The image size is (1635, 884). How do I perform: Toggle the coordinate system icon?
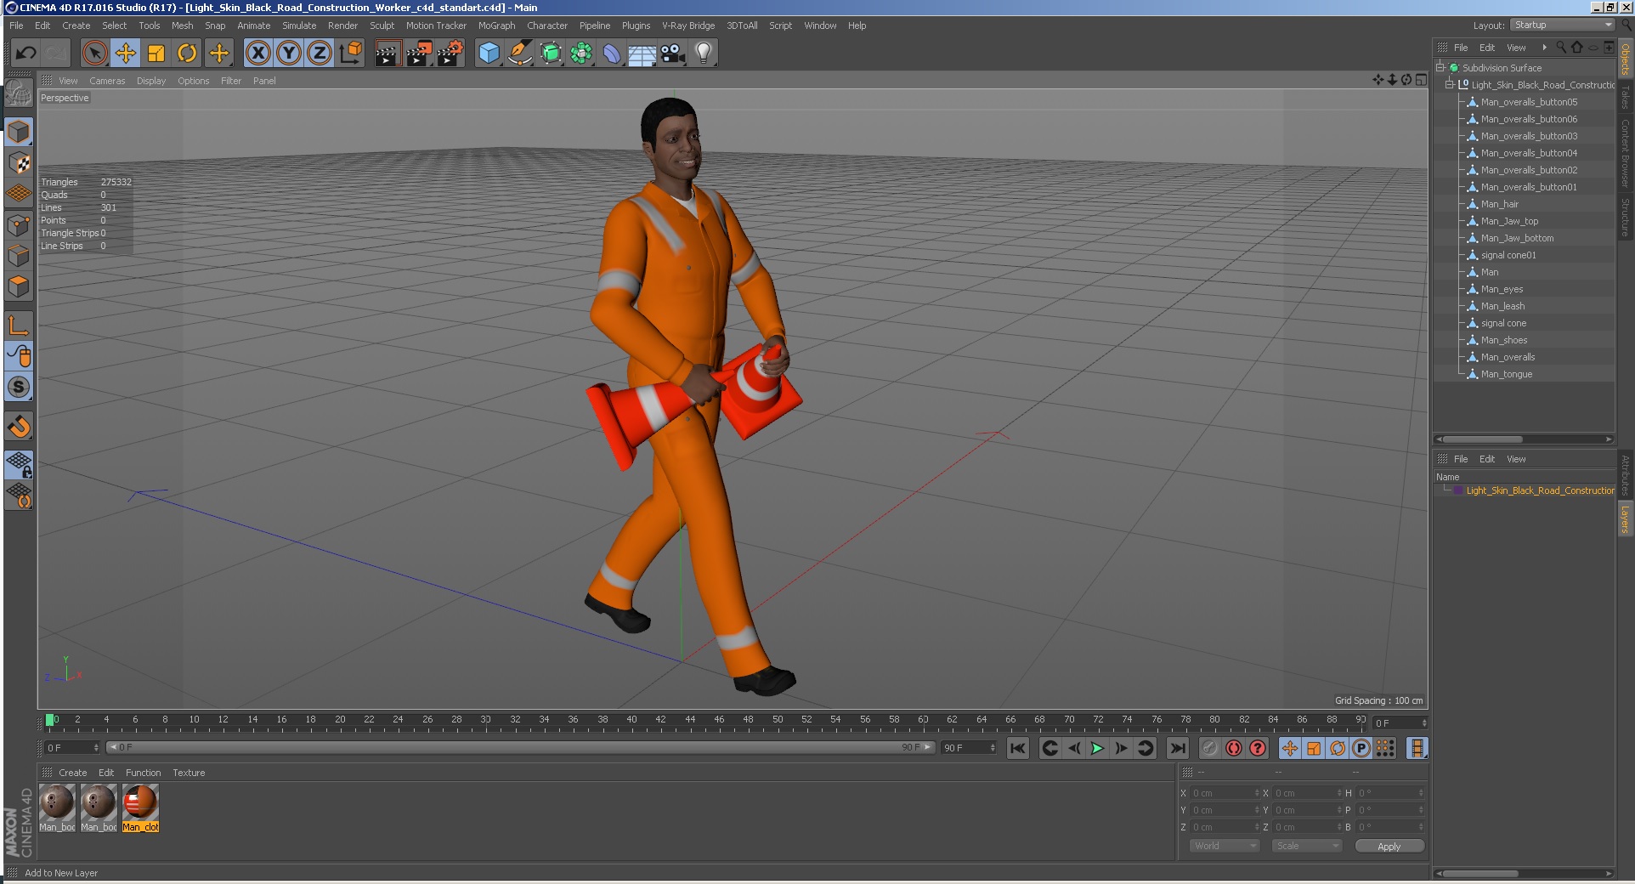[x=350, y=54]
